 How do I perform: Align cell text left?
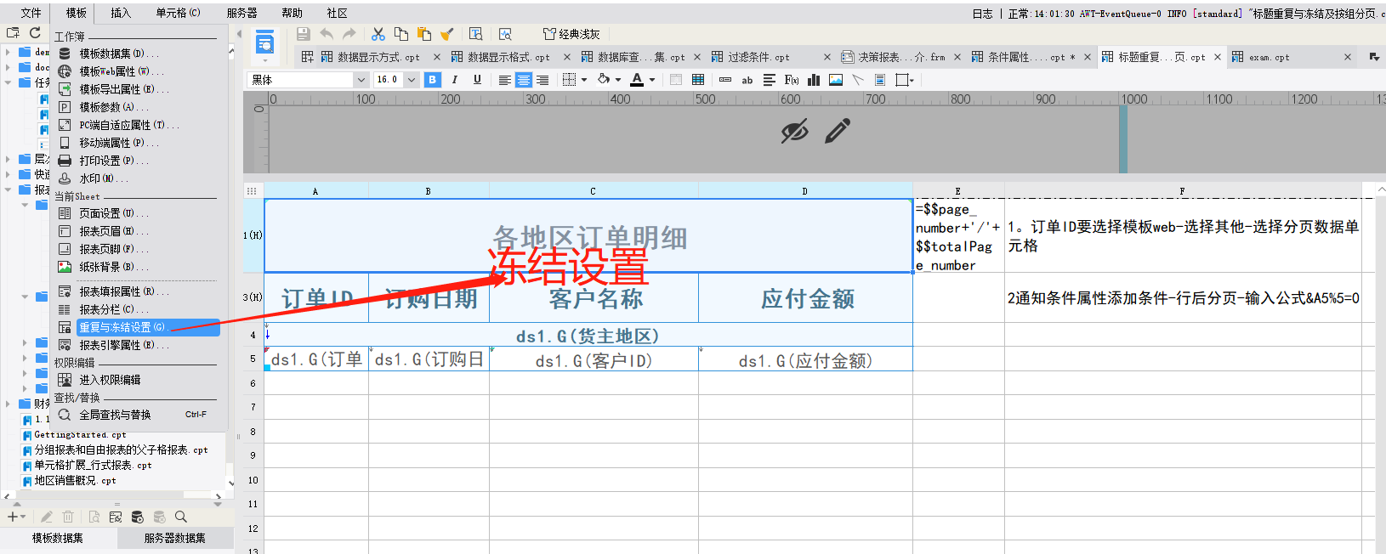pyautogui.click(x=504, y=80)
